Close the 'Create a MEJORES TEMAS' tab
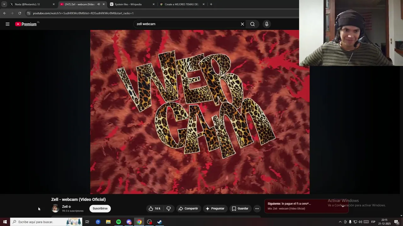The image size is (403, 226). [204, 4]
